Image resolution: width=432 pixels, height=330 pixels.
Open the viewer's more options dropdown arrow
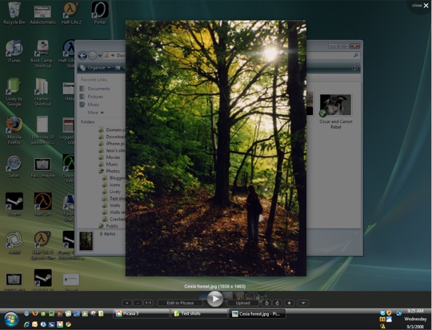pos(303,303)
